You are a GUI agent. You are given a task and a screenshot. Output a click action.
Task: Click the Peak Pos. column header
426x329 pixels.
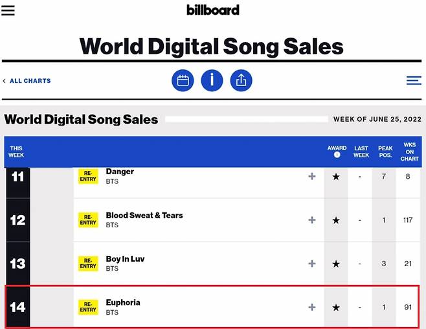(x=385, y=152)
